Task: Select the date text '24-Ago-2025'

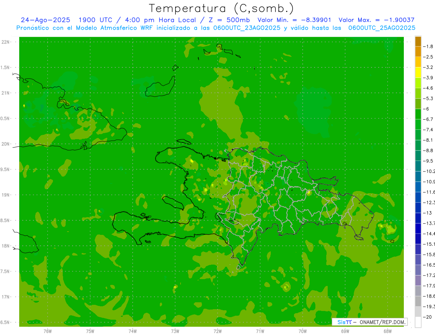Action: pos(45,20)
